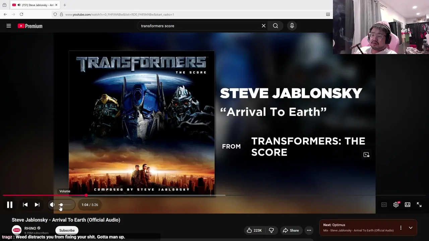The height and width of the screenshot is (241, 429).
Task: Expand the Next: Optimus playlist panel
Action: coord(411,228)
